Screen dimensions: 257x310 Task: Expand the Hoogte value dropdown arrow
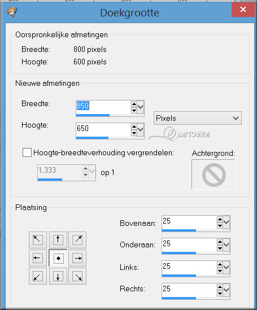[x=141, y=129]
